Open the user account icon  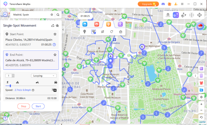[176, 4]
